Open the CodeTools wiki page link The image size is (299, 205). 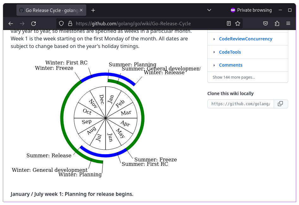click(230, 52)
